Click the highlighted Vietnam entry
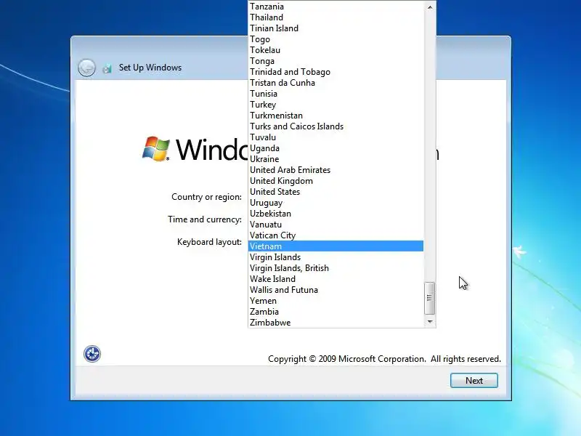The height and width of the screenshot is (436, 581). click(336, 246)
